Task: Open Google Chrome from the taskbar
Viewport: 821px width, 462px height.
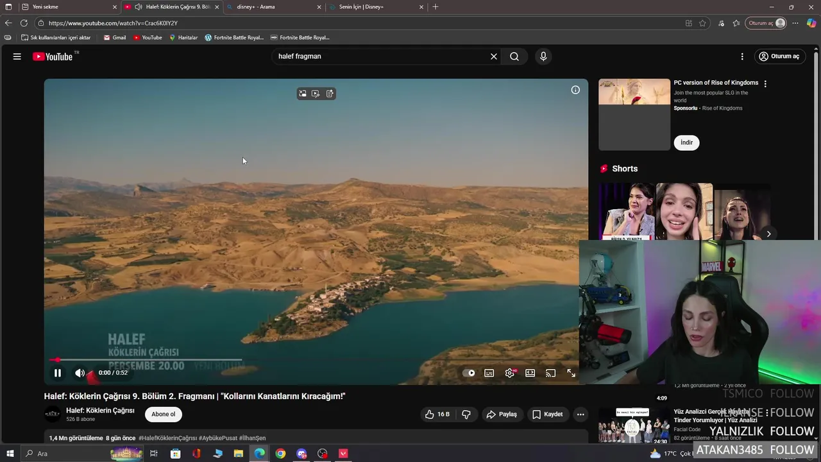Action: click(x=280, y=454)
